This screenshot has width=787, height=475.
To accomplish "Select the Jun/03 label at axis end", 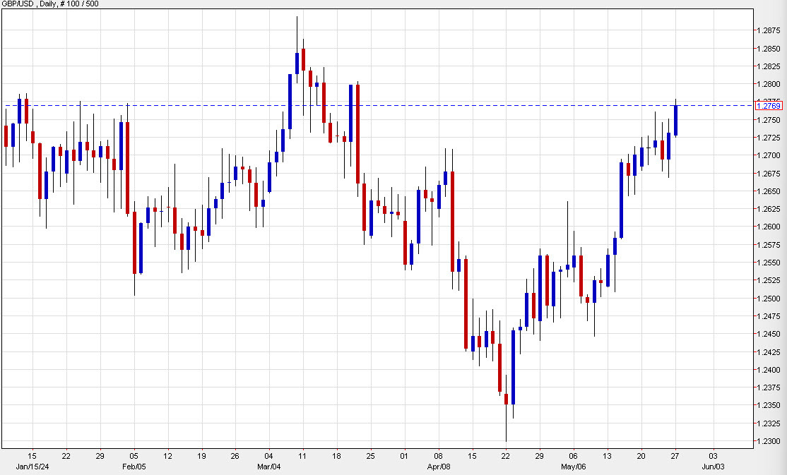I will [x=714, y=467].
